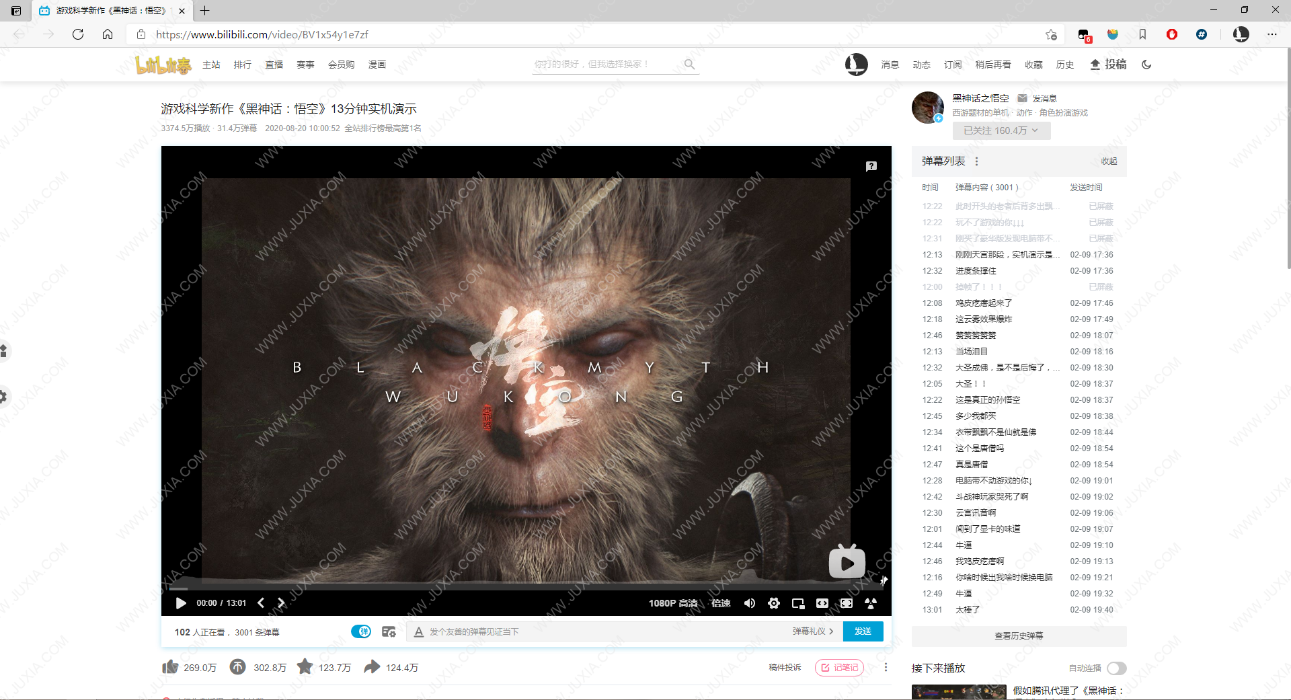Click the search magnifier icon

(689, 65)
